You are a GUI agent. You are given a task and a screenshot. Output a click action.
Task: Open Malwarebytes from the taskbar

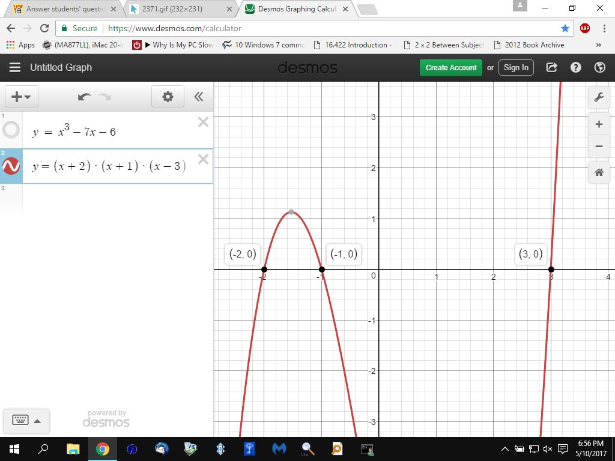pos(279,449)
